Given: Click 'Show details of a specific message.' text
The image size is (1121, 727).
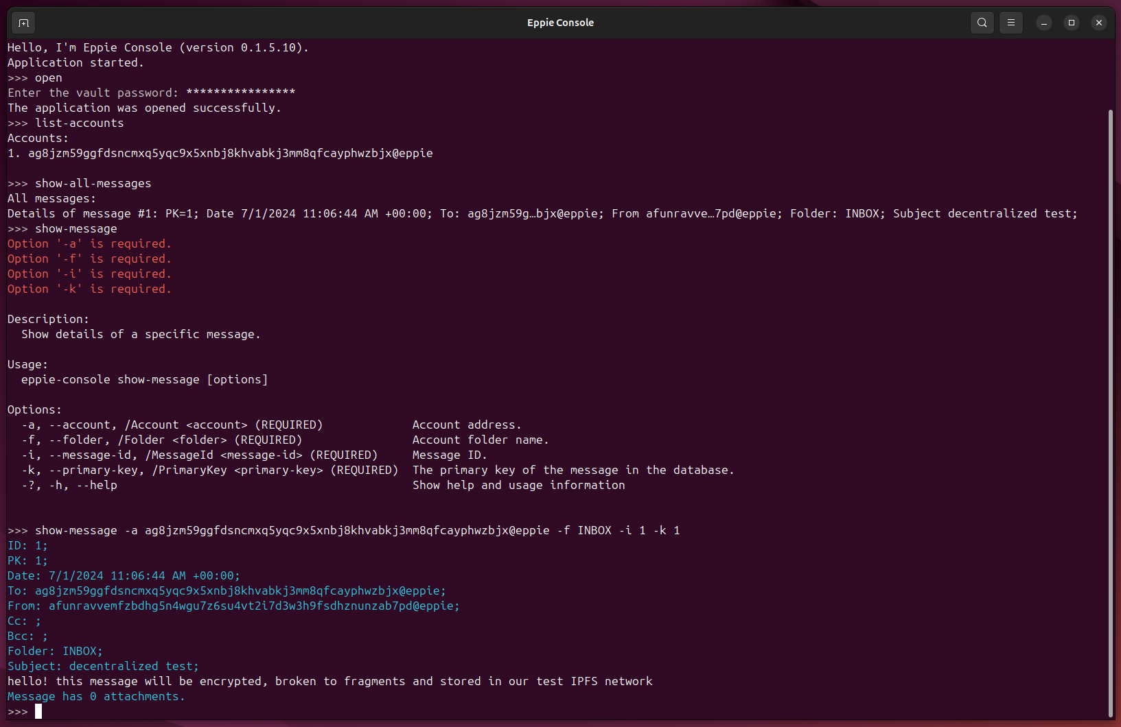Looking at the screenshot, I should coord(141,334).
